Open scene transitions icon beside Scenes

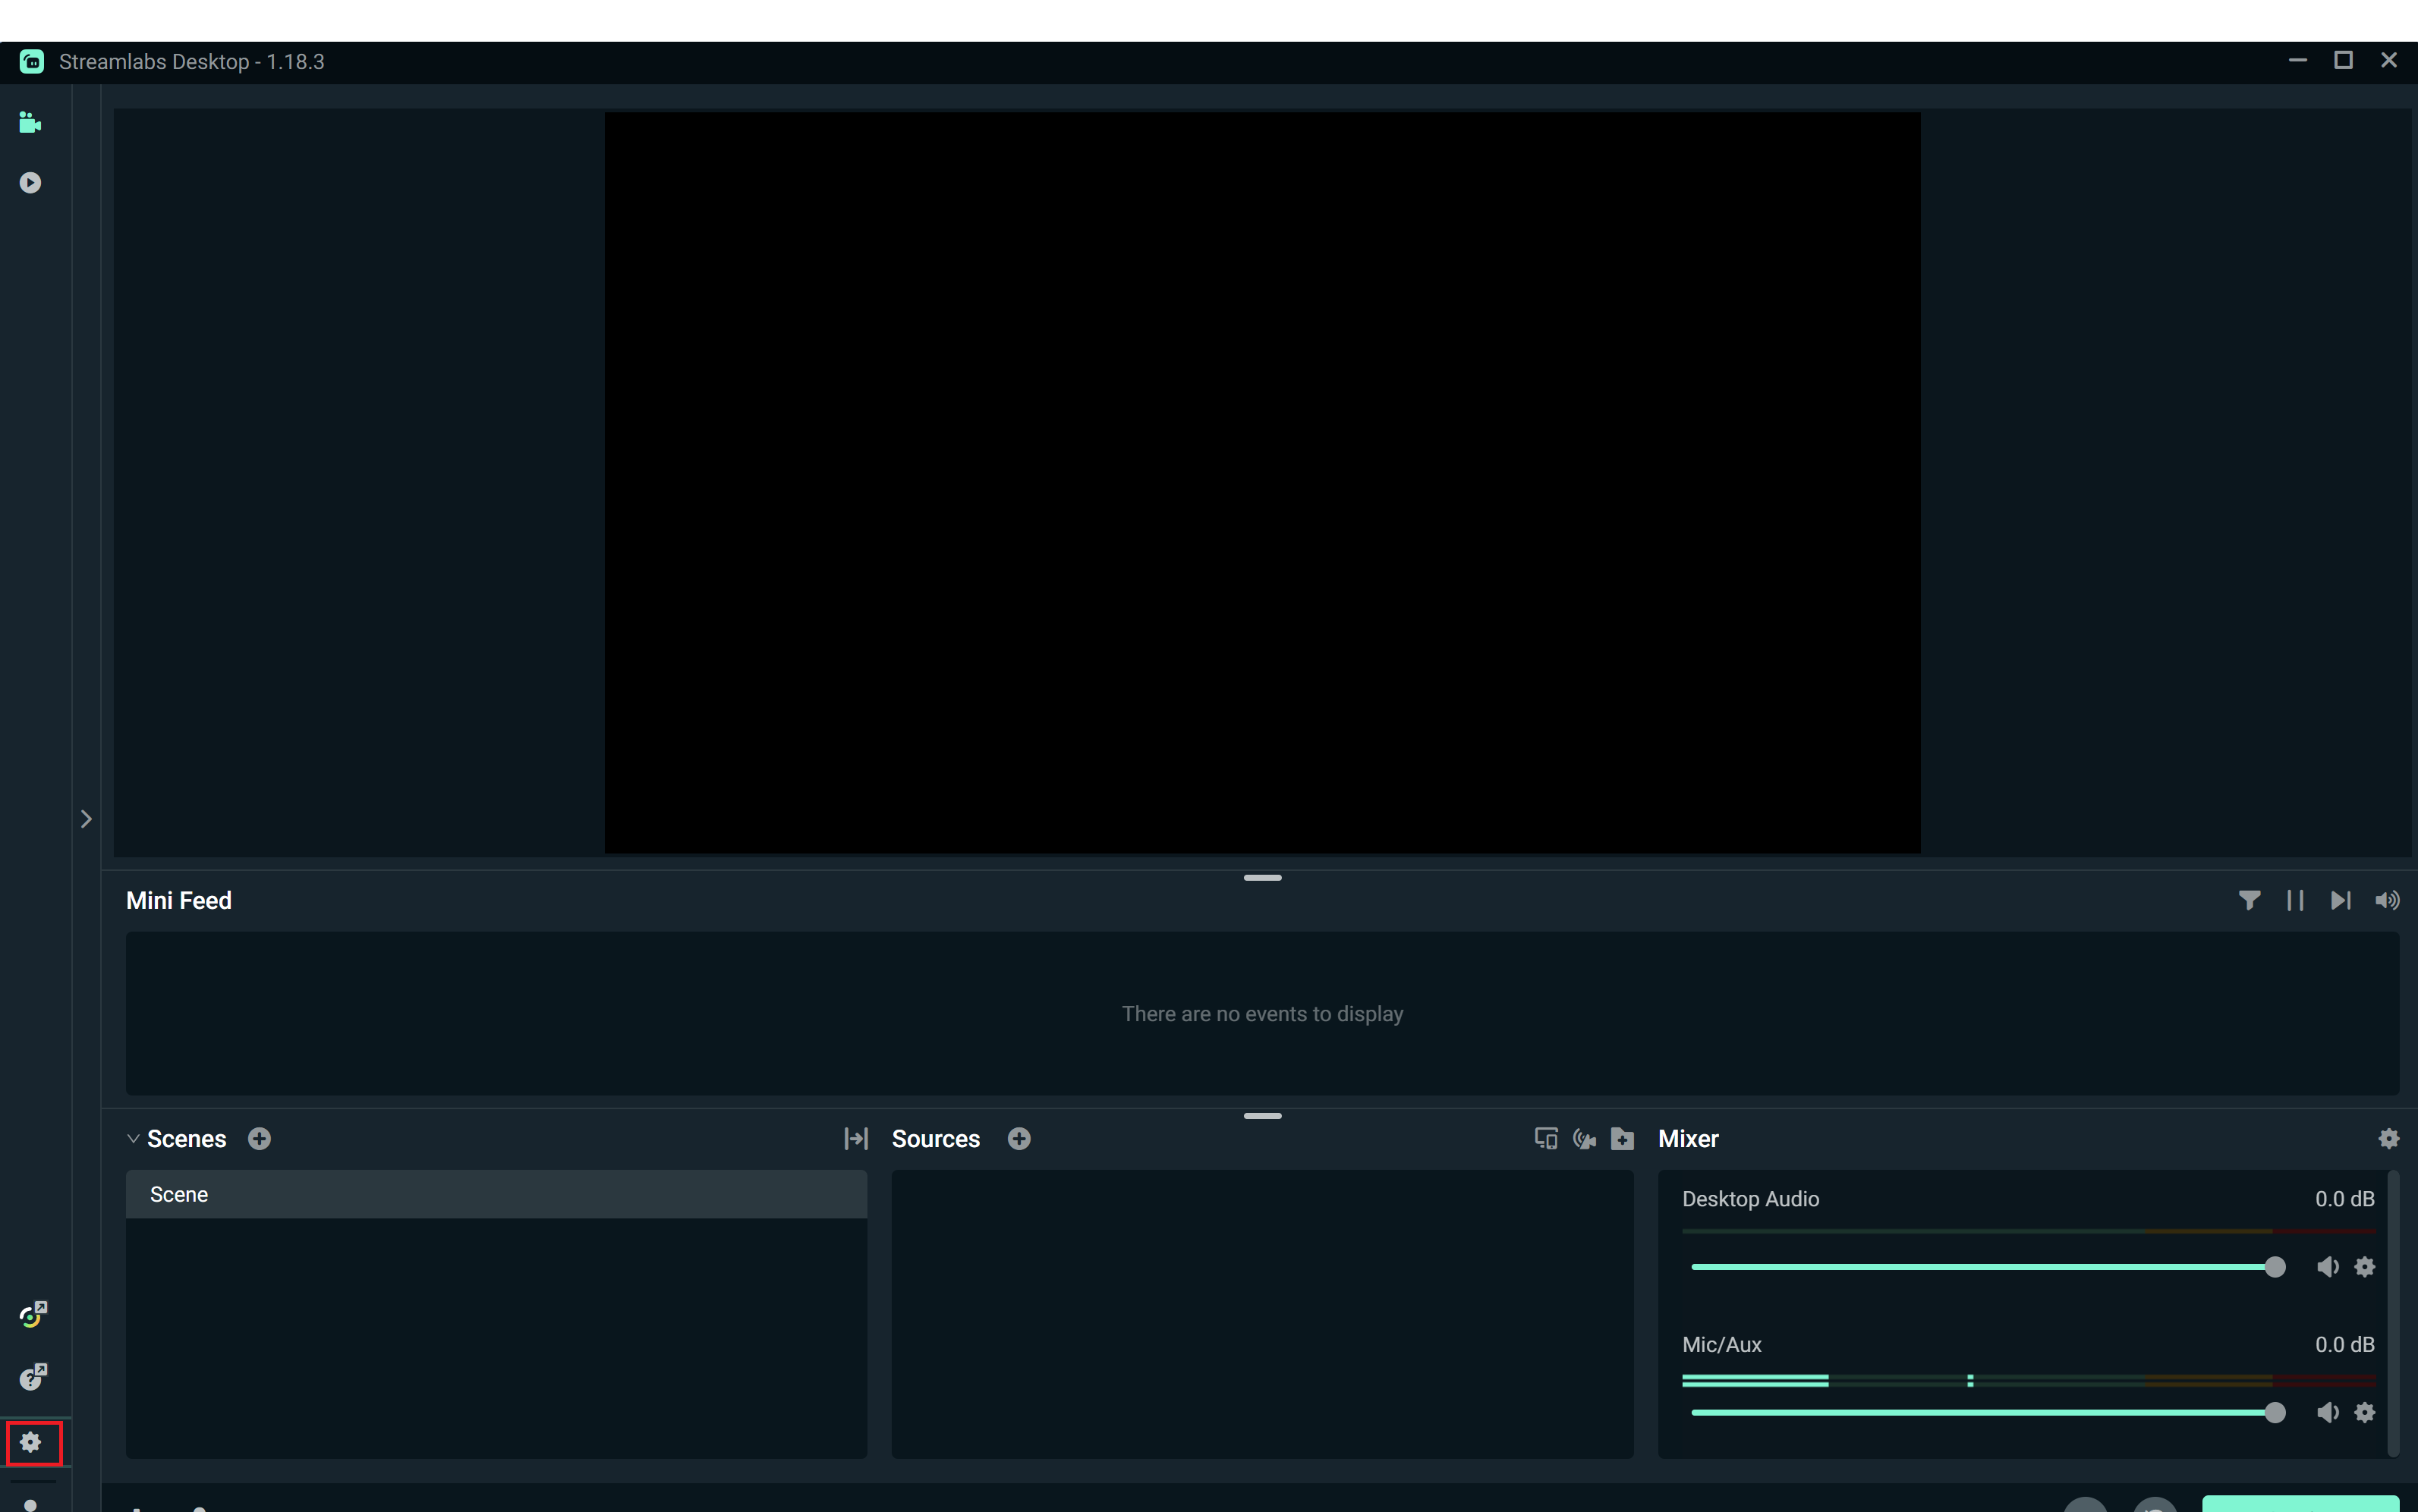856,1139
